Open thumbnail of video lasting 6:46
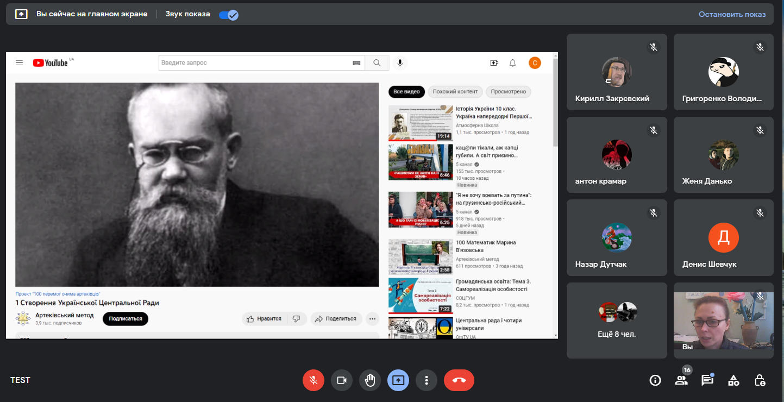Image resolution: width=784 pixels, height=402 pixels. (421, 162)
